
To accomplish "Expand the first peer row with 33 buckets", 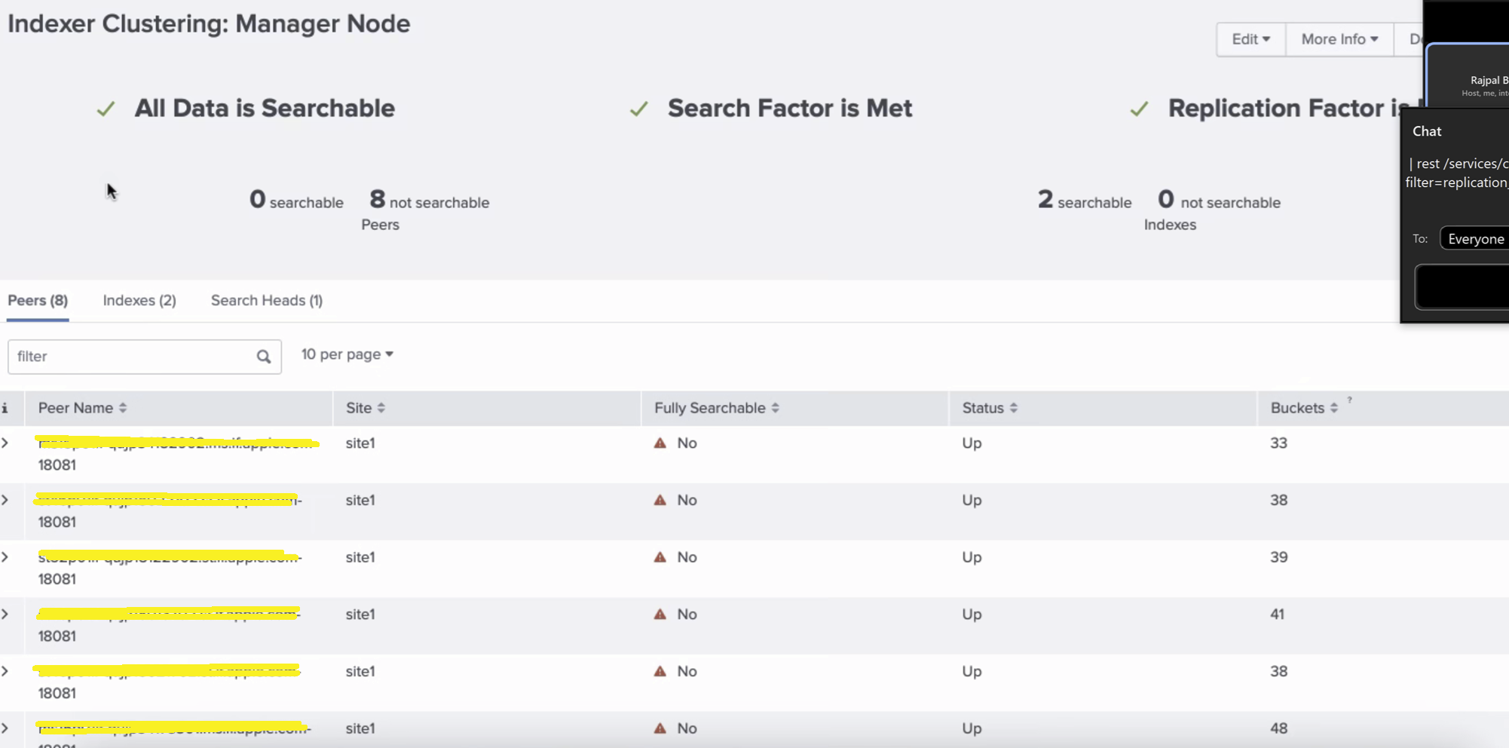I will click(5, 443).
